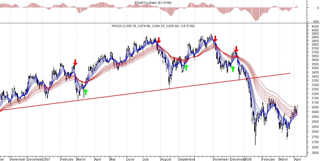The width and height of the screenshot is (320, 161).
Task: Select the 2950 price level label
Action: pos(315,117)
